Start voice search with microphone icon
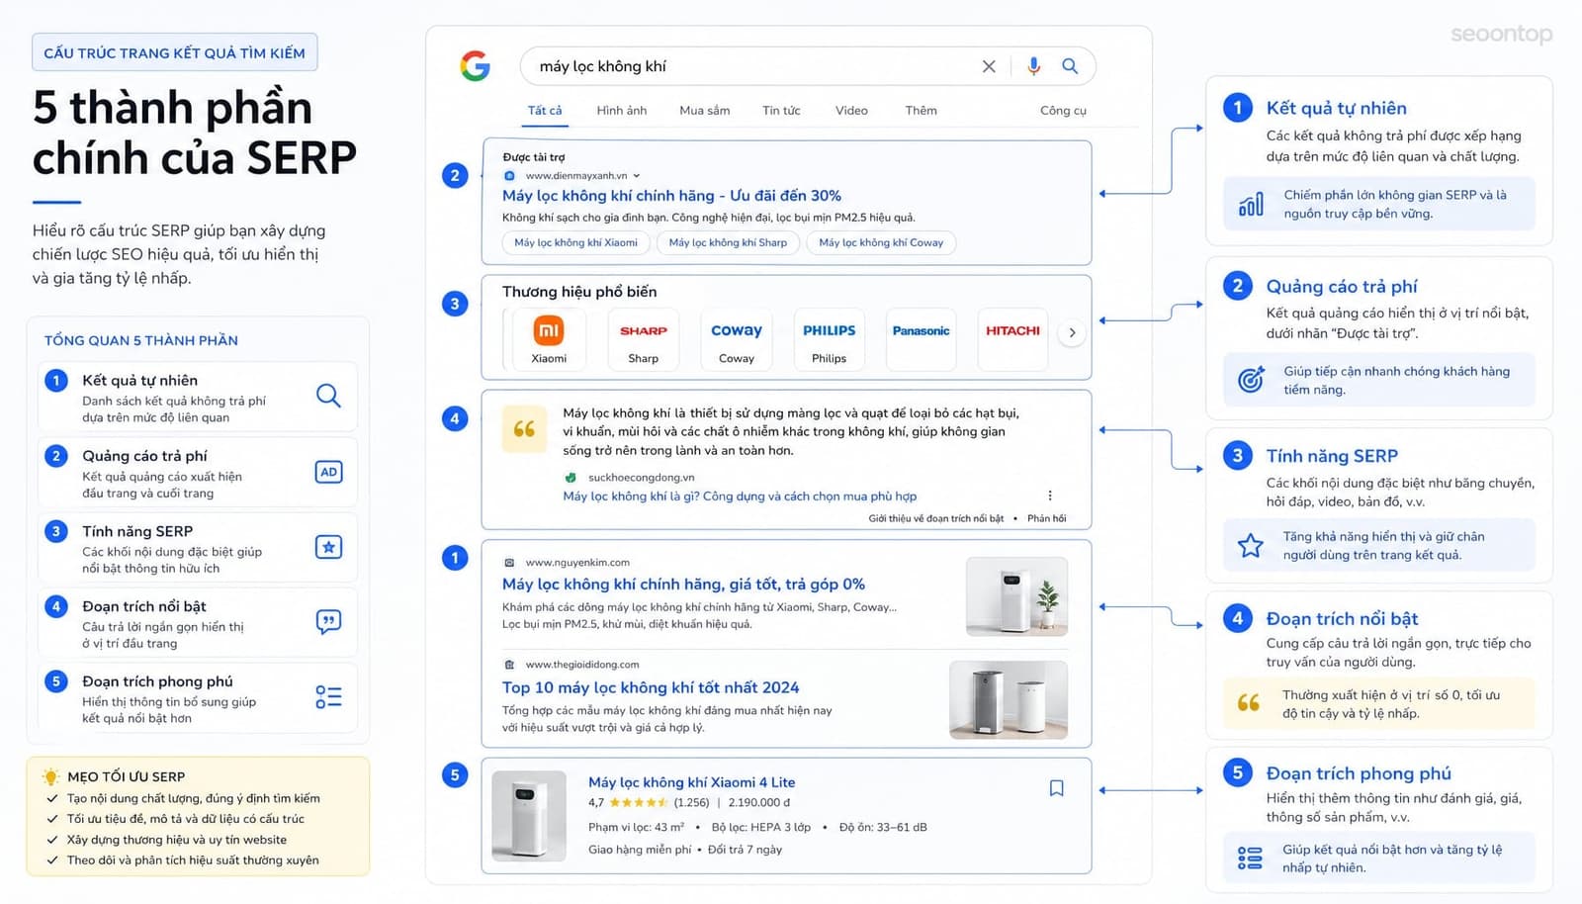The width and height of the screenshot is (1582, 904). coord(1033,66)
